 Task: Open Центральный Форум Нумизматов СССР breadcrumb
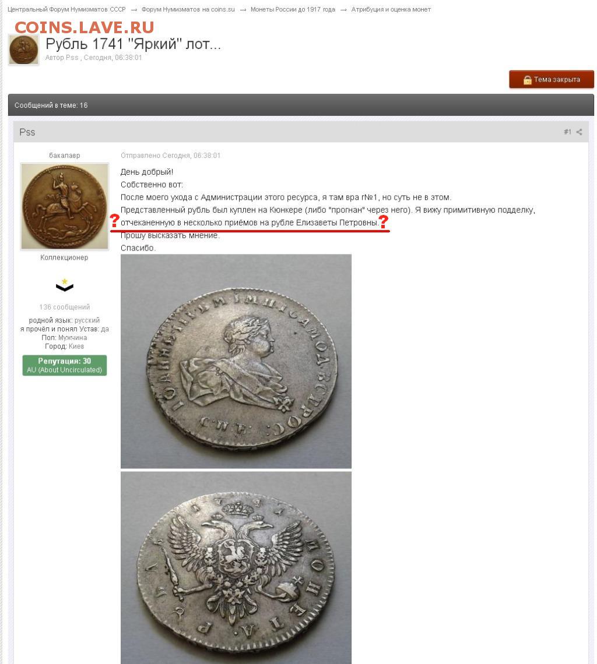click(66, 9)
